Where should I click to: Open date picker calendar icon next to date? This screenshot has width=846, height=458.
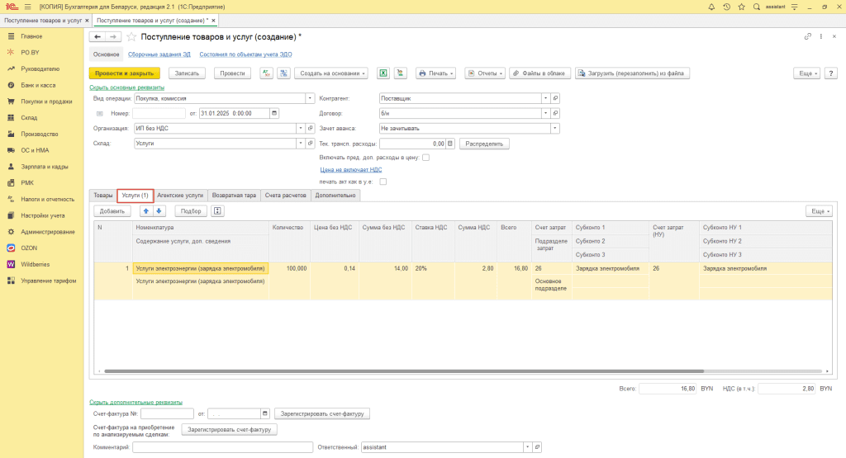pyautogui.click(x=275, y=113)
